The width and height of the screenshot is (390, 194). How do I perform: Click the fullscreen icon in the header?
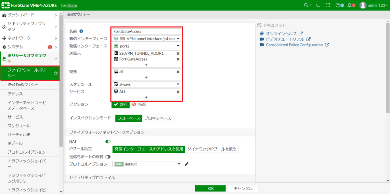coord(327,5)
